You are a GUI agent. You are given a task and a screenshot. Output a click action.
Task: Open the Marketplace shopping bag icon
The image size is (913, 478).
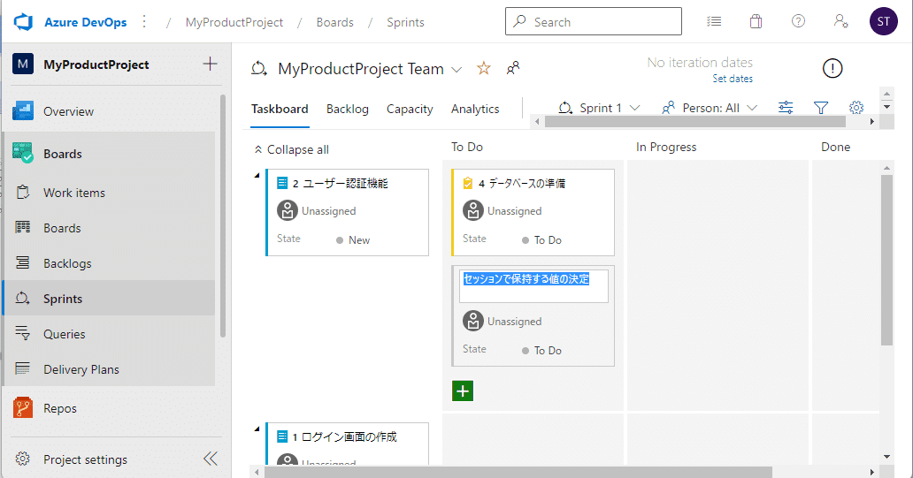pyautogui.click(x=756, y=21)
